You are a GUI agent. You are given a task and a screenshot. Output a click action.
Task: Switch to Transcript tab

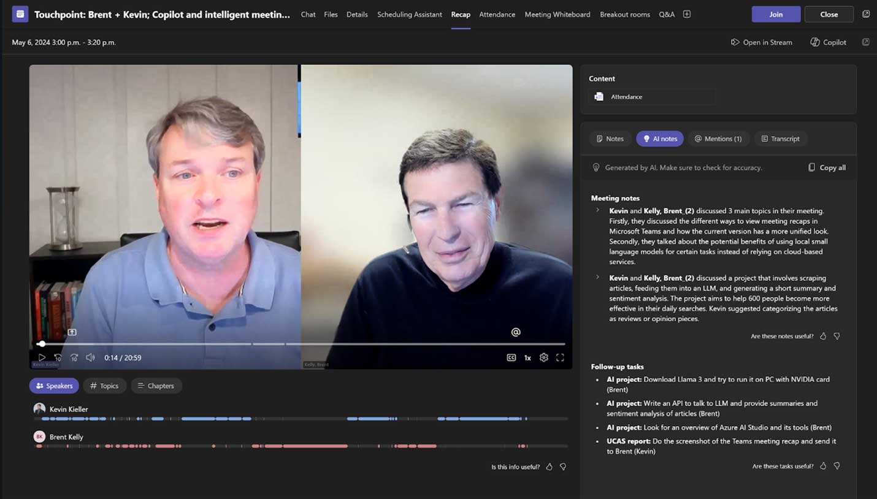(x=780, y=139)
